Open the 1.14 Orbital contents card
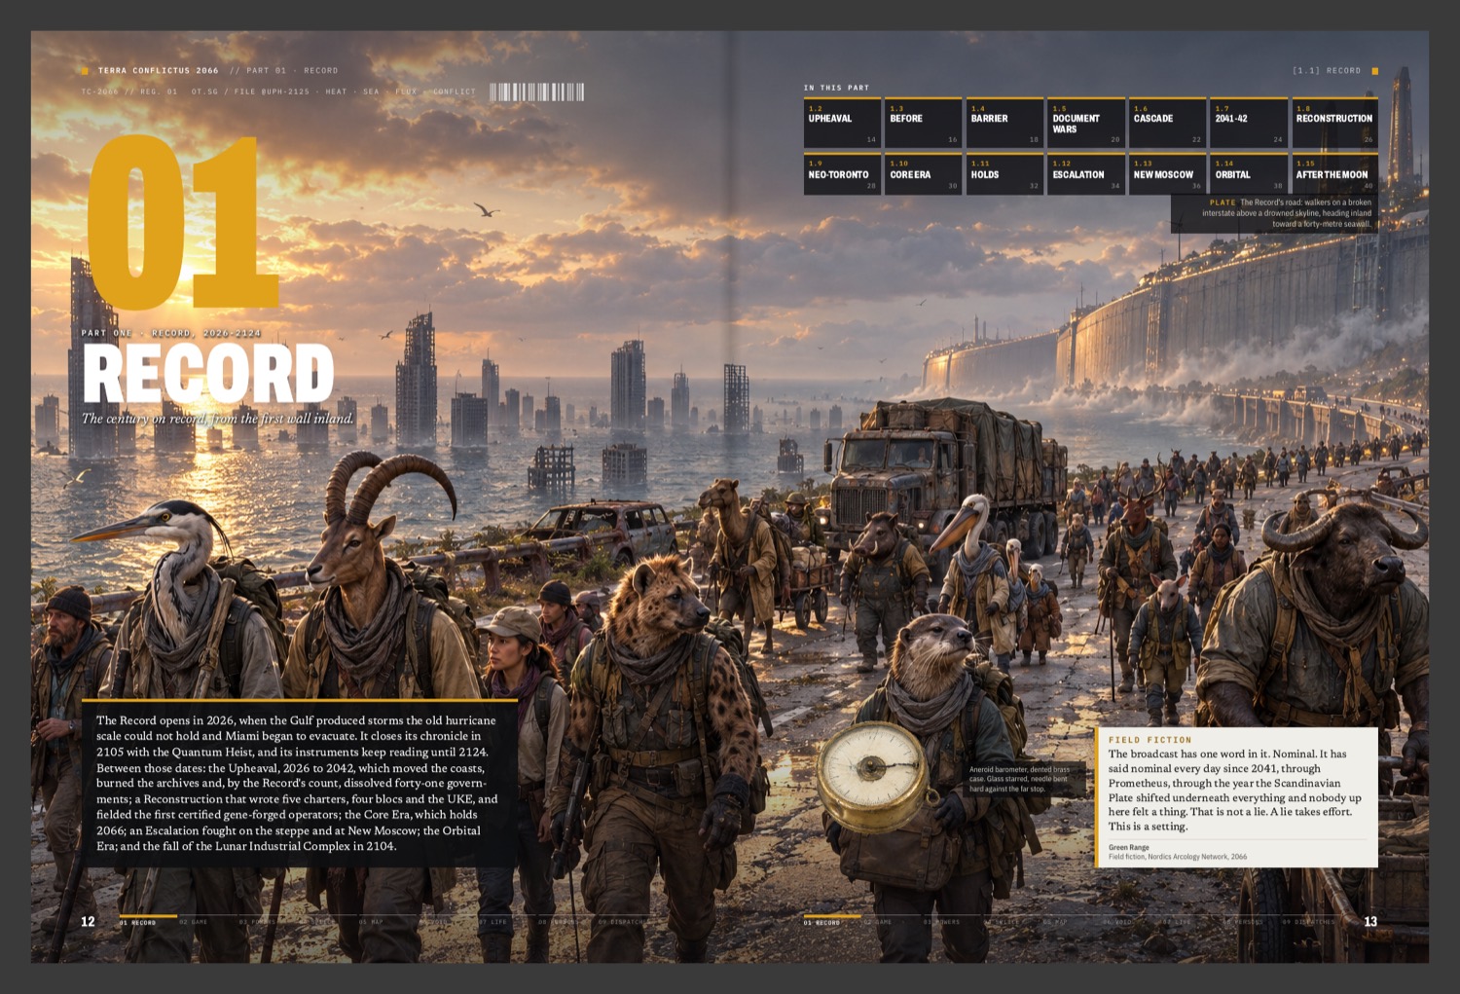The height and width of the screenshot is (994, 1460). 1249,173
